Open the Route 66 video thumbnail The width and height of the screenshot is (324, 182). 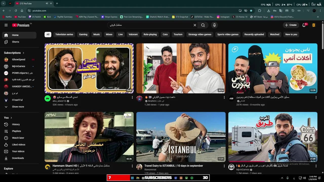[273, 137]
